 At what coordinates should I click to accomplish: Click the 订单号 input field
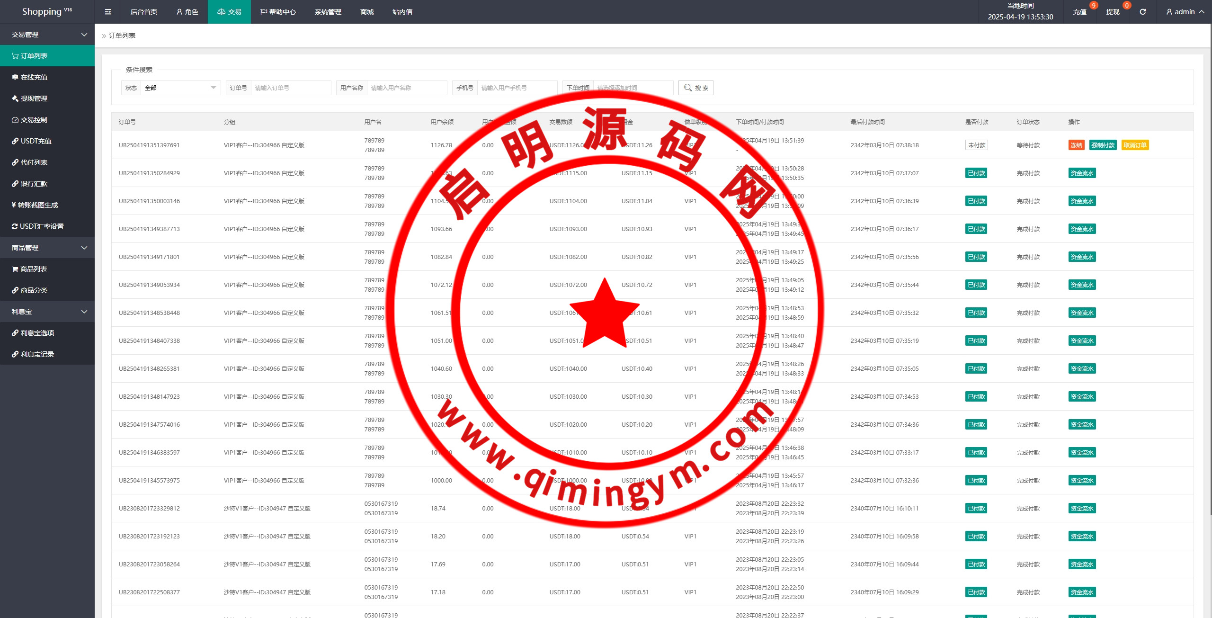[x=290, y=88]
